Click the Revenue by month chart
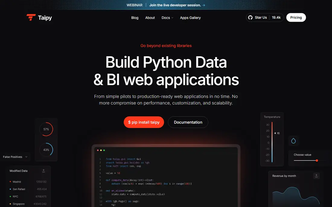 (296, 196)
